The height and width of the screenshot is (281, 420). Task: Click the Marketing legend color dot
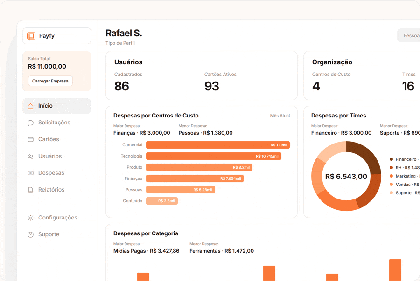pos(391,176)
